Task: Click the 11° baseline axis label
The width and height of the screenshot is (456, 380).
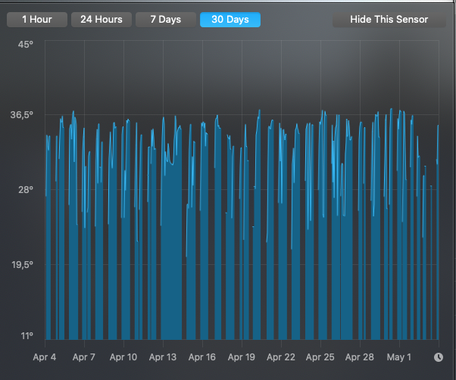Action: click(x=27, y=336)
